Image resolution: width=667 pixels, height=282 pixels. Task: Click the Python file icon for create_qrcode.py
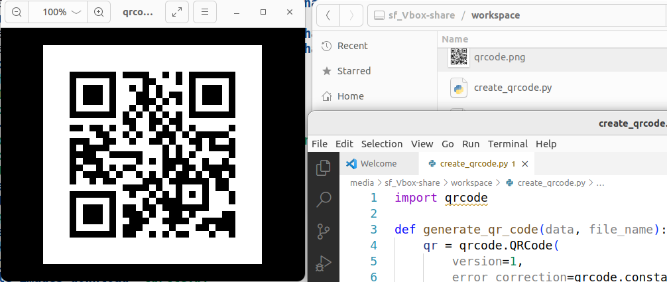click(459, 88)
